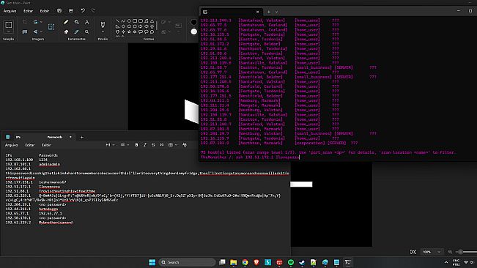
Task: Click the clear formatting icon in Notepad
Action: tap(185, 145)
